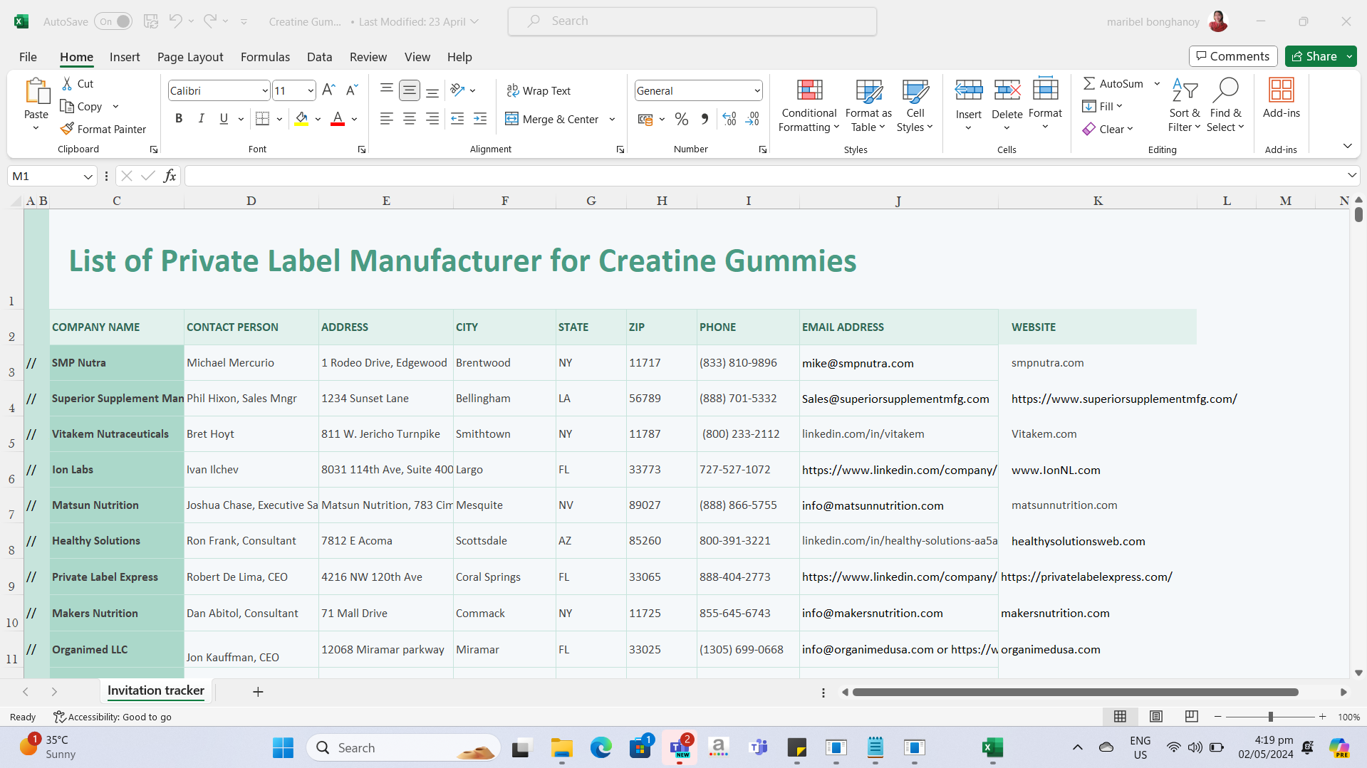The width and height of the screenshot is (1367, 768).
Task: Open the General number format dropdown
Action: 757,91
